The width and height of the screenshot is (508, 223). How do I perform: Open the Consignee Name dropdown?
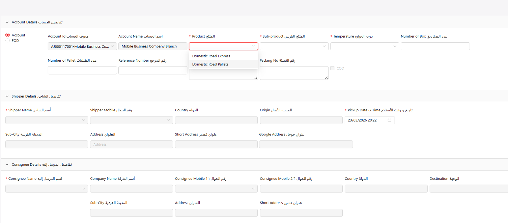47,189
